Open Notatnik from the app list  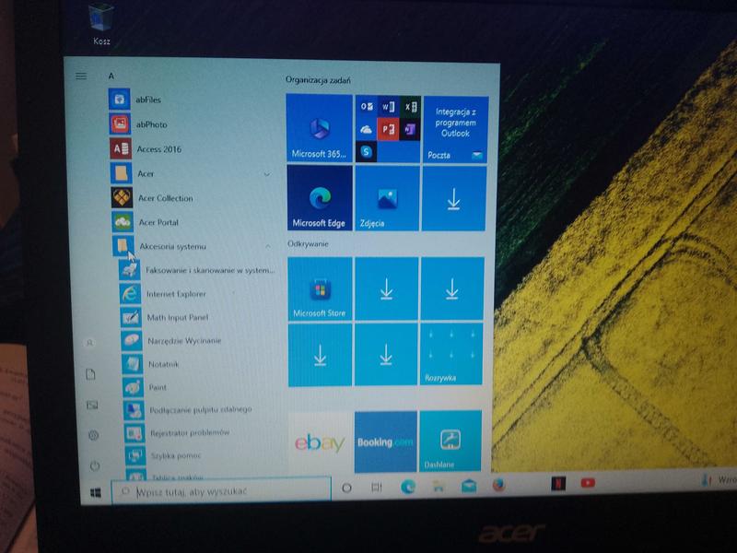pyautogui.click(x=163, y=364)
